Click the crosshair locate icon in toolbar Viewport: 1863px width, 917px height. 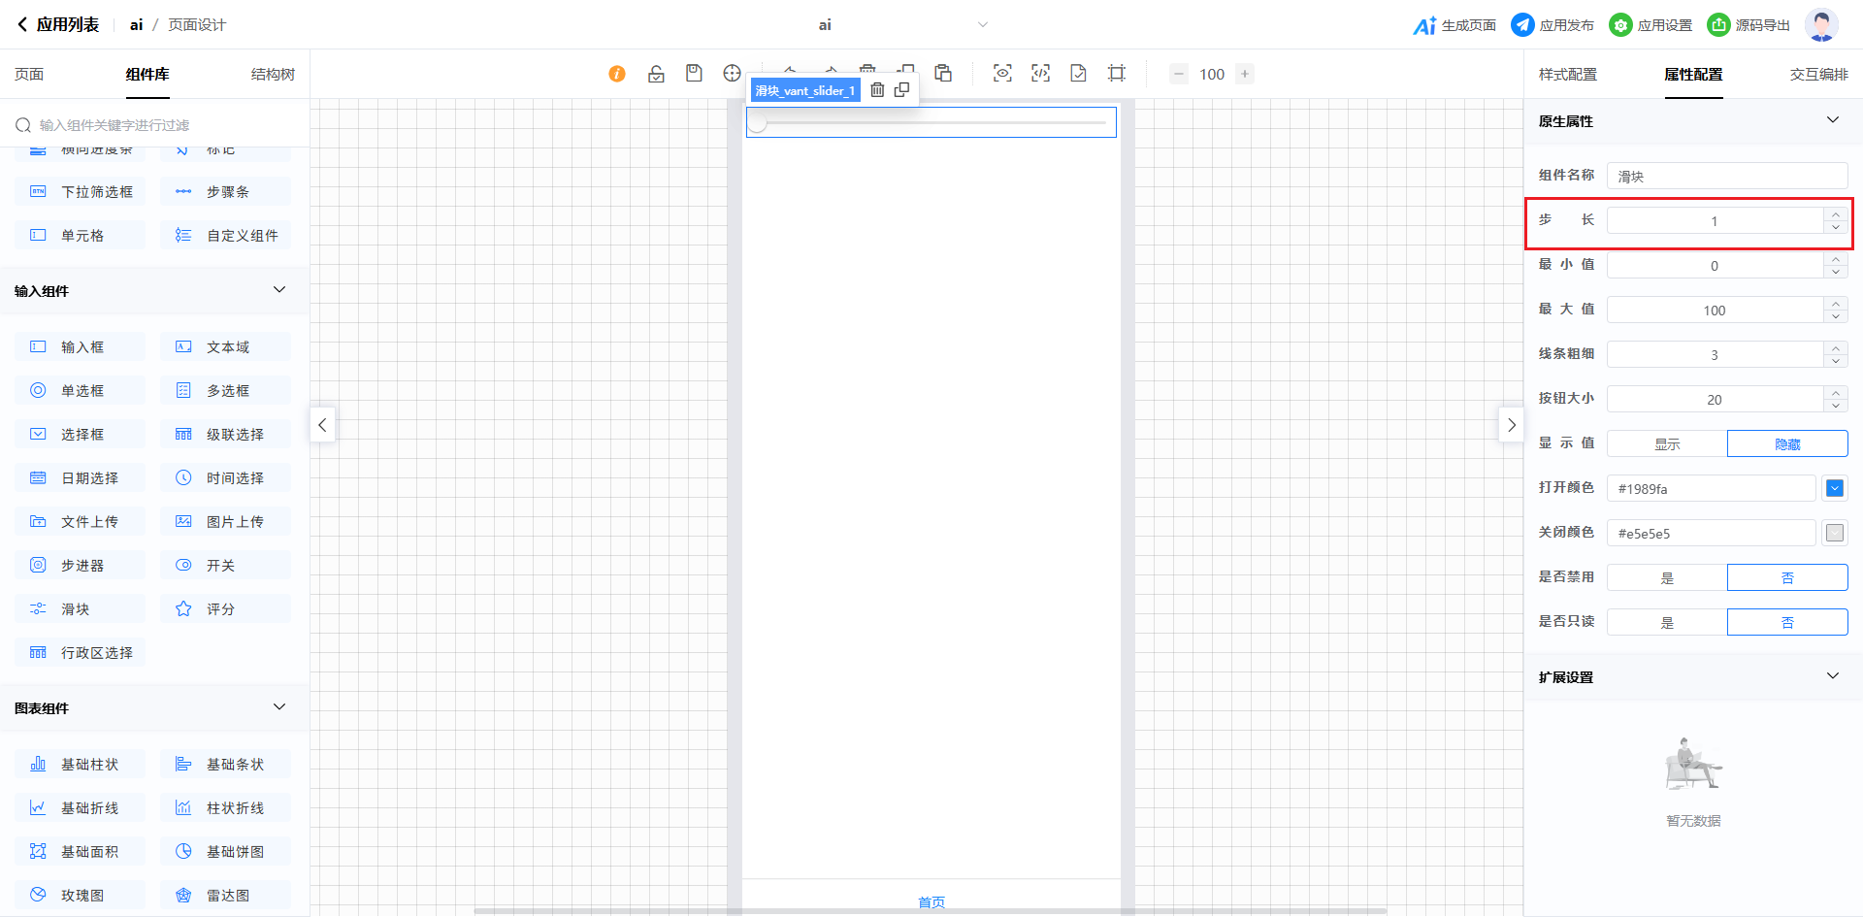click(x=732, y=74)
